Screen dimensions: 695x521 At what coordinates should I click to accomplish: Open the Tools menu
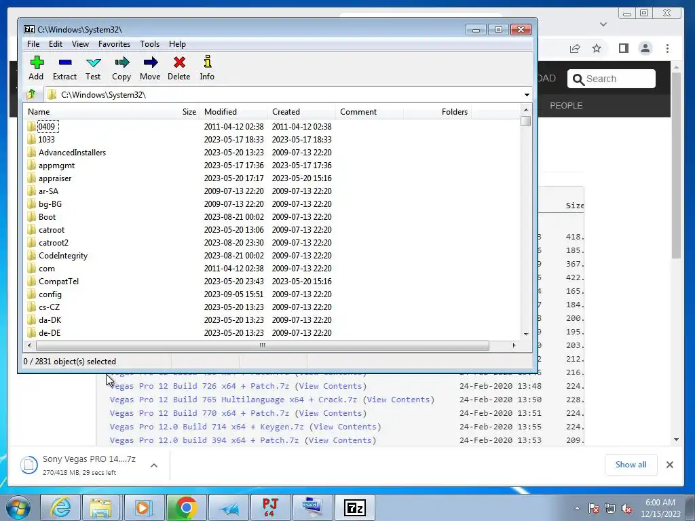[149, 44]
